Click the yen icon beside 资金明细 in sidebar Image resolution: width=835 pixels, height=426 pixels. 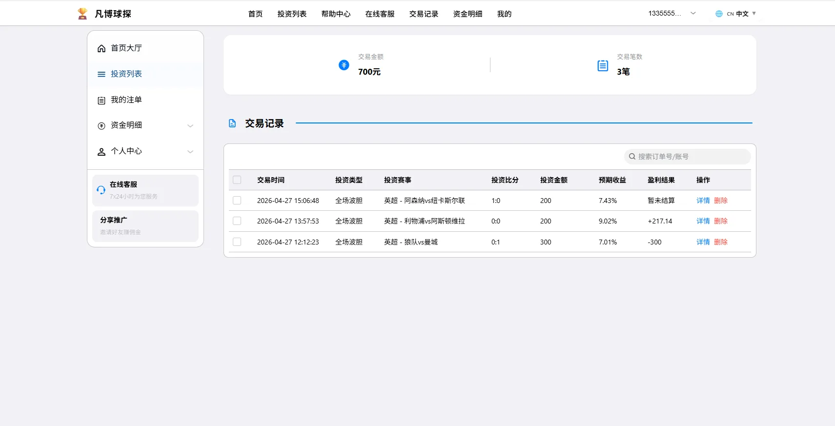(102, 126)
